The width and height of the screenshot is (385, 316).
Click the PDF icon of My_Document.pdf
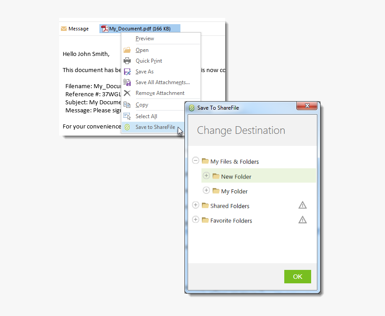(105, 29)
